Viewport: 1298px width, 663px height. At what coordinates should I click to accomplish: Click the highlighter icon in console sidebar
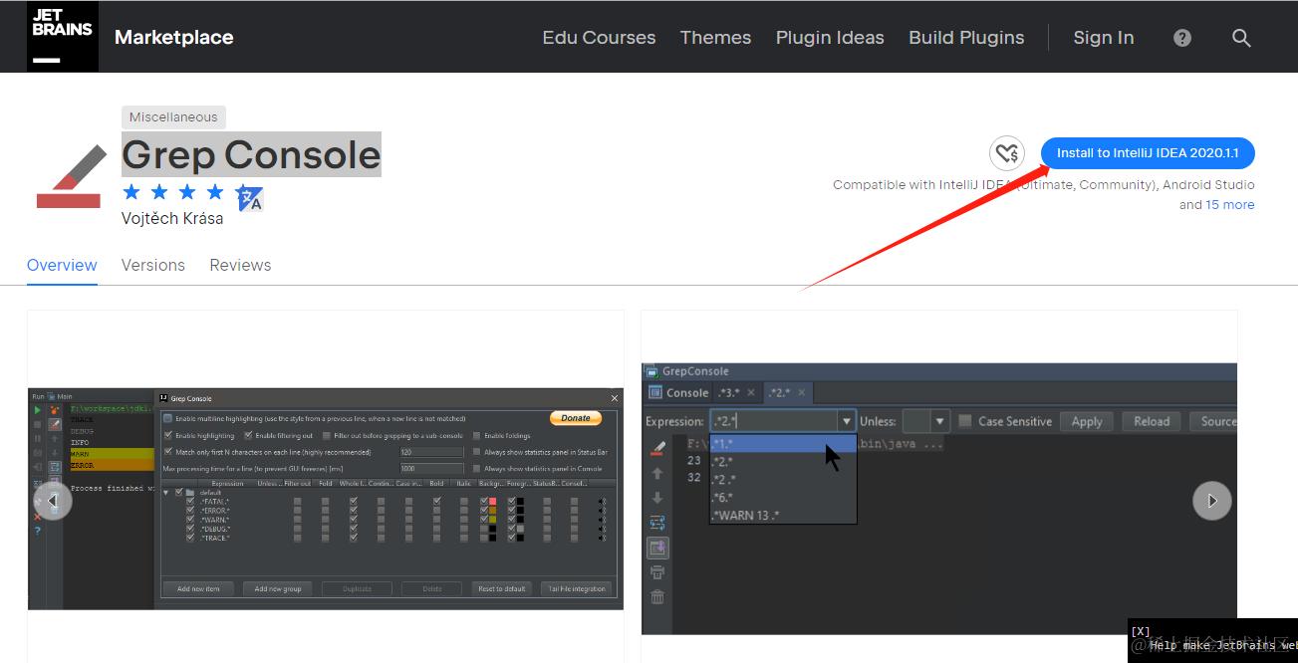pyautogui.click(x=657, y=447)
